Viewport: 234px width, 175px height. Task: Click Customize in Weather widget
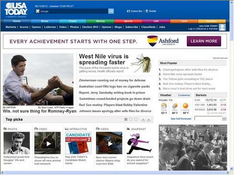(x=184, y=95)
